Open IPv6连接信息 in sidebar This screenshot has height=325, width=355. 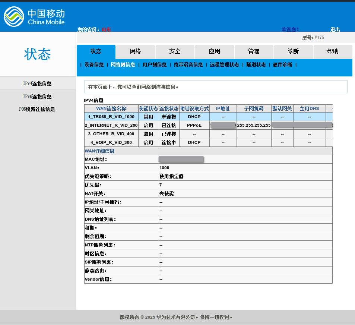tap(37, 97)
